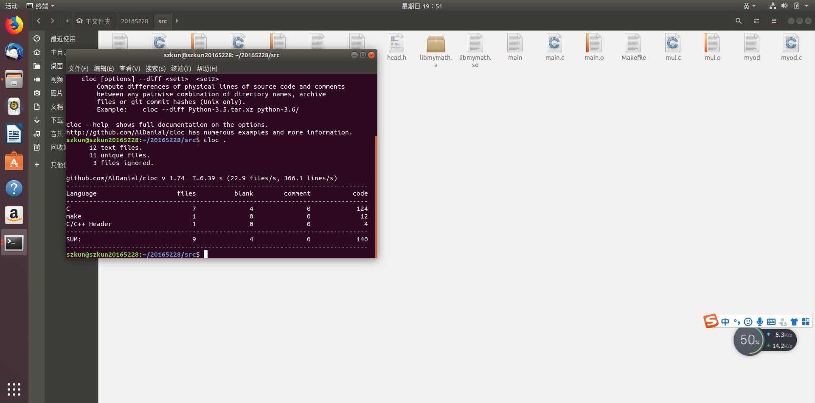Launch Thunderbird mail from the dock
This screenshot has width=815, height=403.
coord(14,52)
